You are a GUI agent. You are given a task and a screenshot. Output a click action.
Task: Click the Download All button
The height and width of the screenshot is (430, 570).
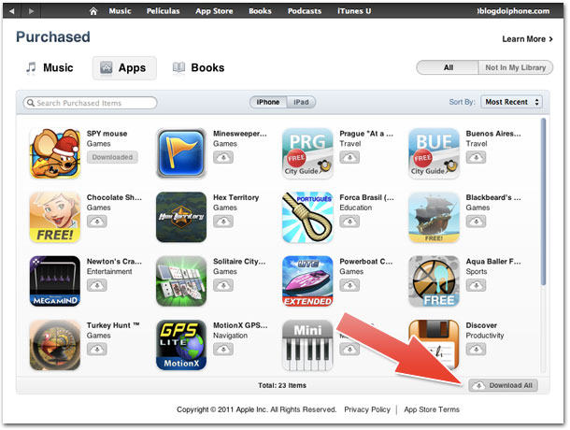click(503, 386)
